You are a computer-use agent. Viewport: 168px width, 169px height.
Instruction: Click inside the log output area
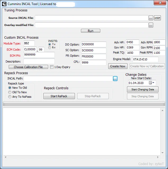pos(82,131)
